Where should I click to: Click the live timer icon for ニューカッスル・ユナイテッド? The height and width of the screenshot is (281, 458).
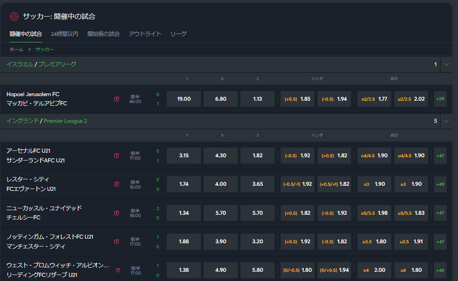coord(116,213)
